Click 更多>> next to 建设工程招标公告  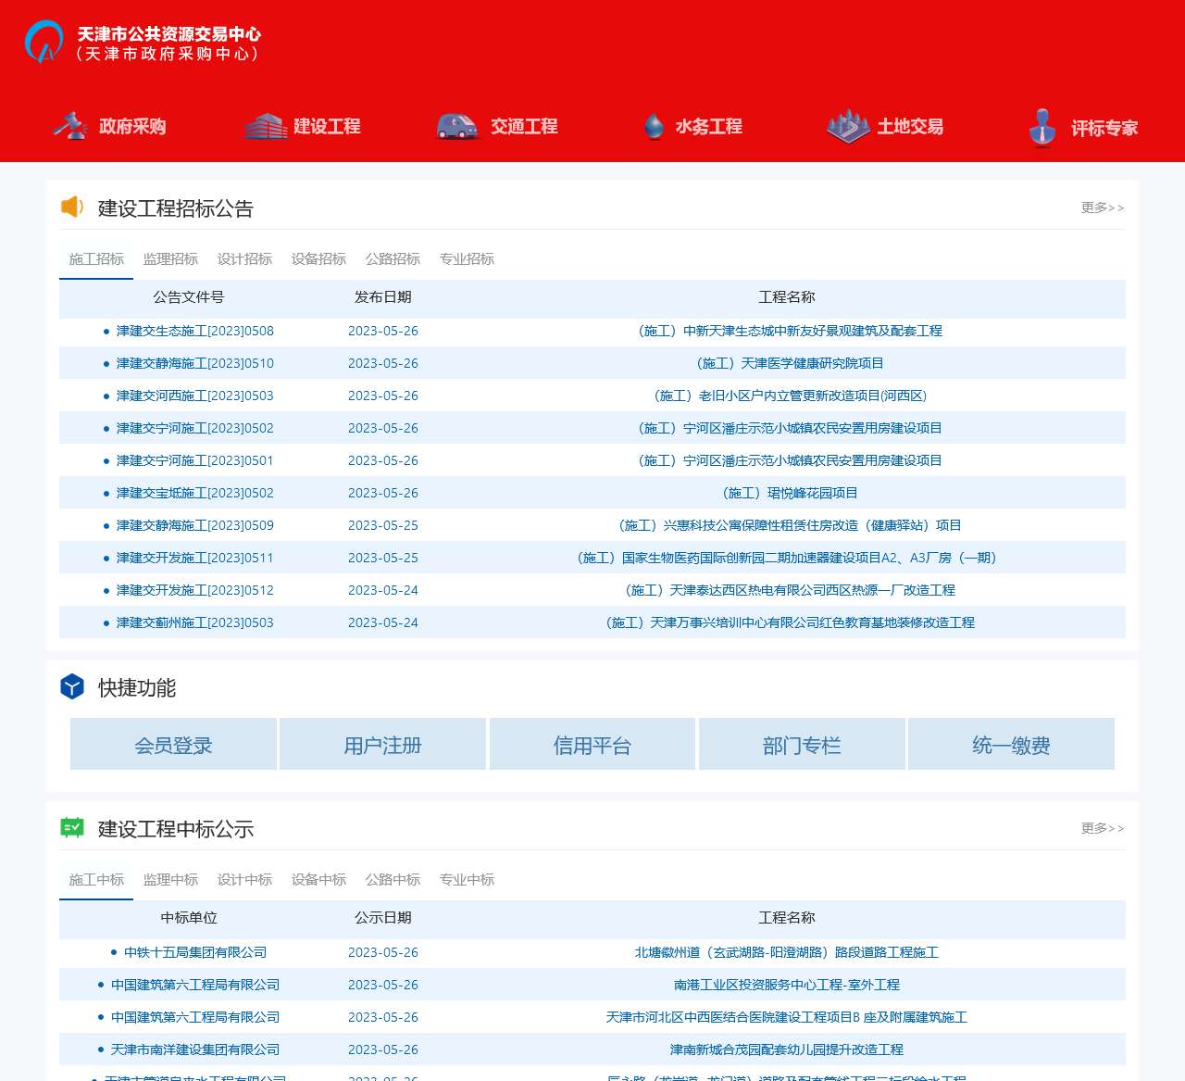1101,208
